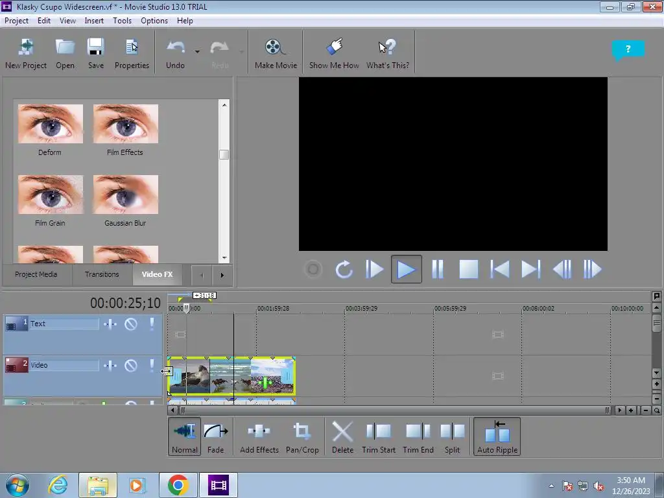
Task: Select the Normal edit tool
Action: pos(185,436)
